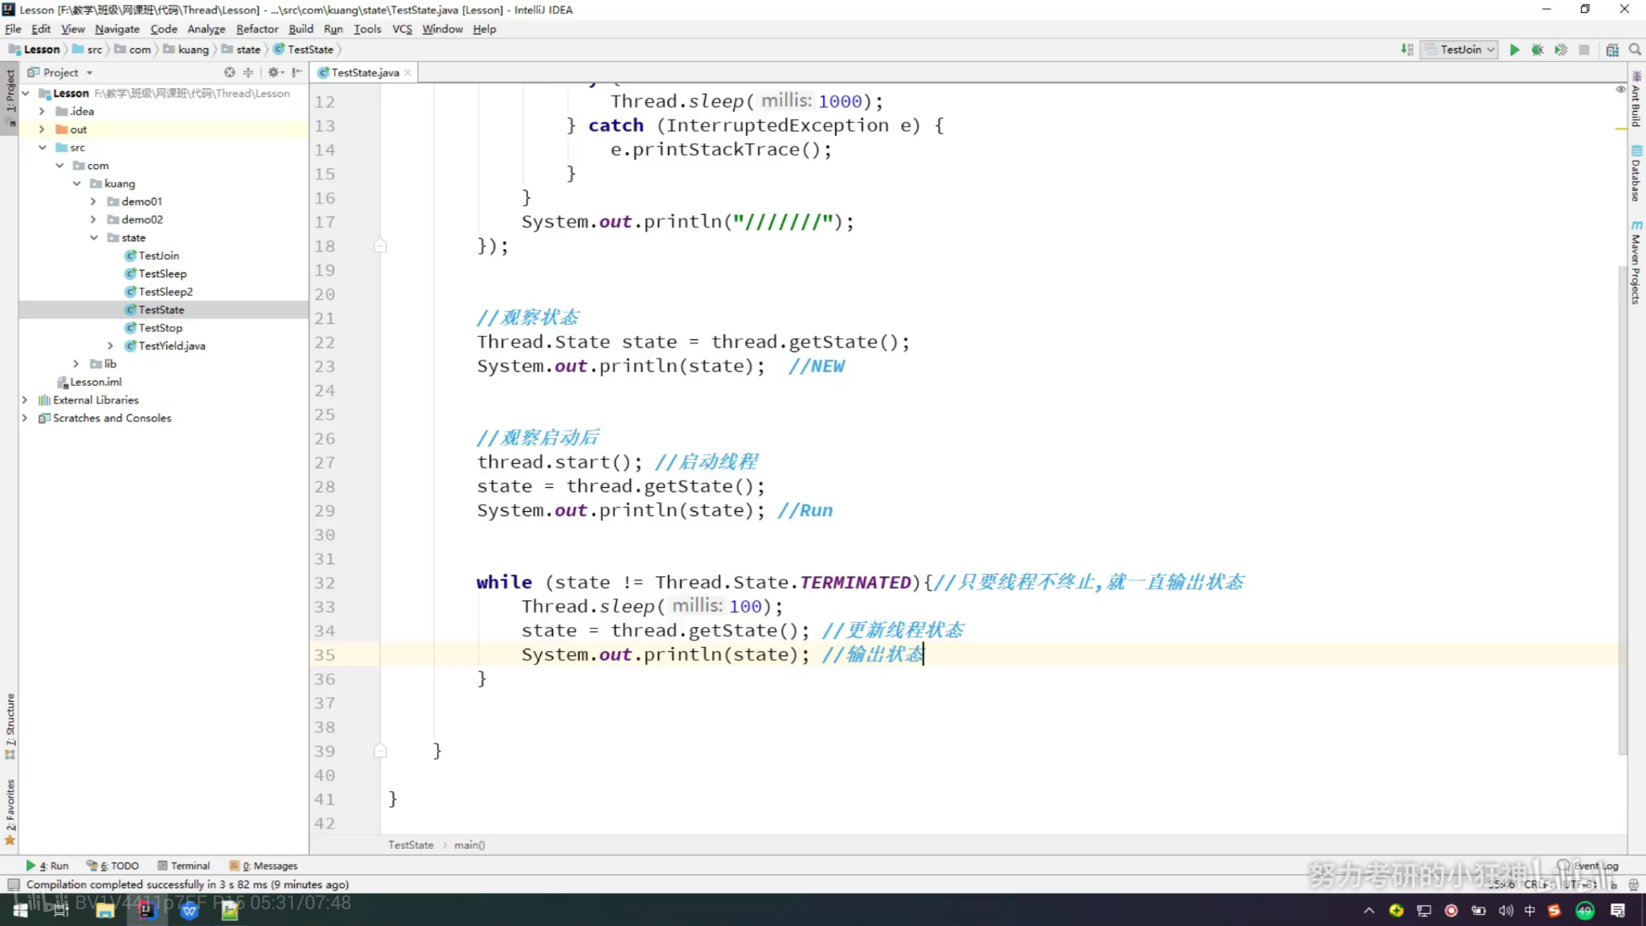The image size is (1646, 926).
Task: Open Event Log from status bar
Action: pyautogui.click(x=1589, y=866)
